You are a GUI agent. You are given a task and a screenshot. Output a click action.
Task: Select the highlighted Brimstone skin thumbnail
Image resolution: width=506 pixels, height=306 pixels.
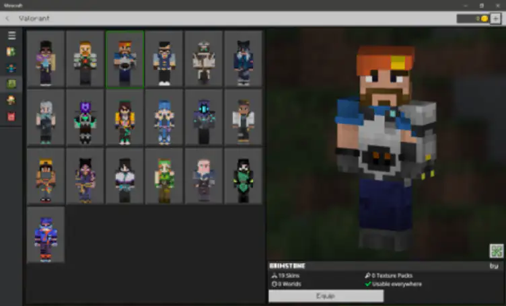tap(125, 59)
